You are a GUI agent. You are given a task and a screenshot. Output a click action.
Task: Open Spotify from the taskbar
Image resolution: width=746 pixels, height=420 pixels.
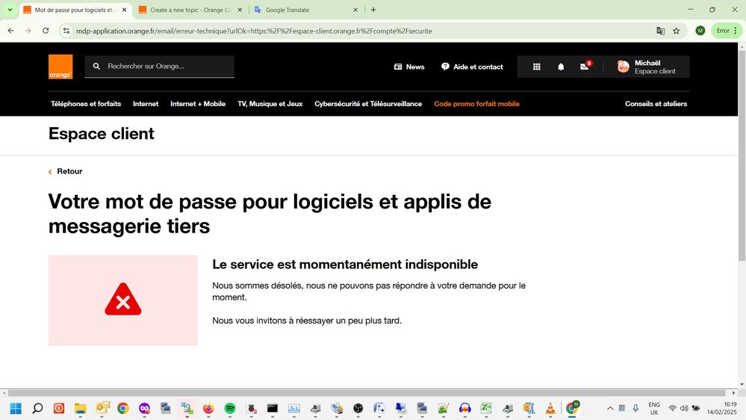click(x=230, y=409)
